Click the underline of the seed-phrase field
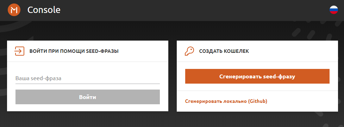This screenshot has height=127, width=344. tap(88, 84)
